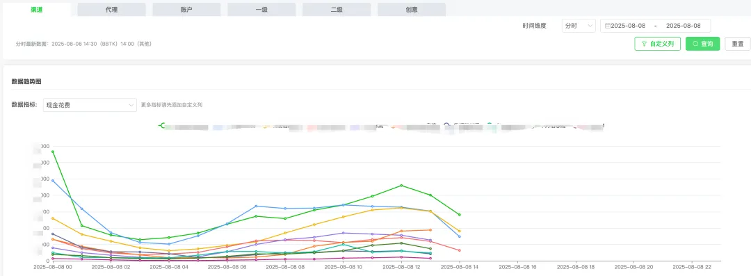Image resolution: width=751 pixels, height=276 pixels.
Task: Click the 时间维度 label
Action: (535, 26)
